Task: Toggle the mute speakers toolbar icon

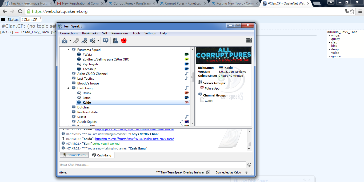Action: coord(93,41)
